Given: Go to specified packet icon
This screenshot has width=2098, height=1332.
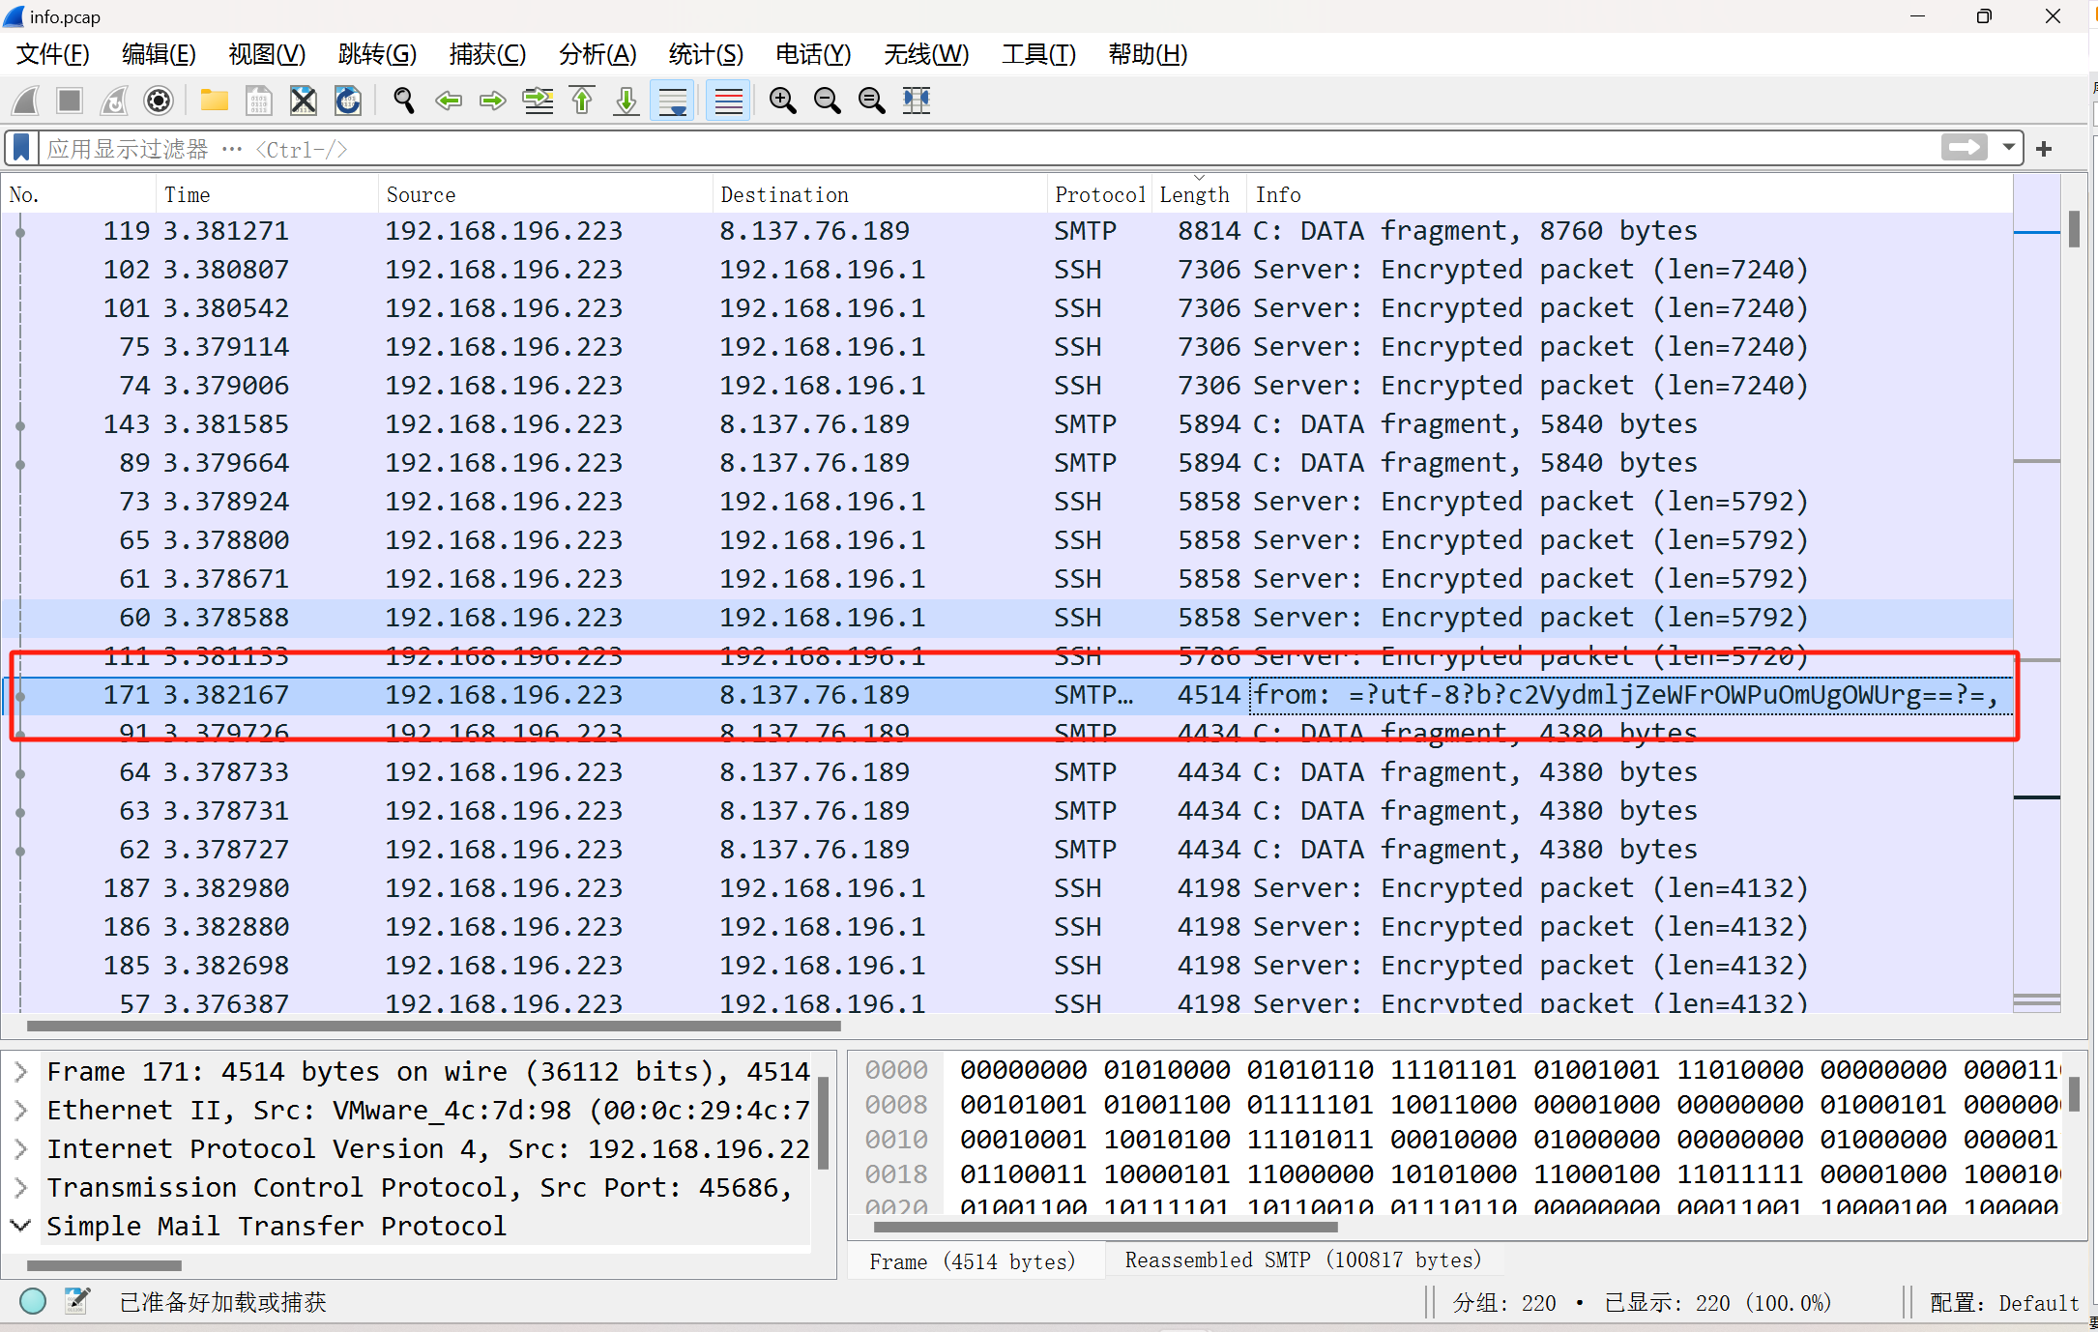Looking at the screenshot, I should point(538,101).
